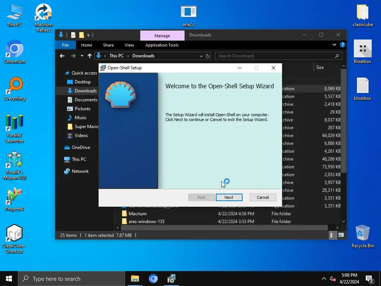The image size is (381, 286).
Task: Open This PC desktop icon
Action: (x=15, y=16)
